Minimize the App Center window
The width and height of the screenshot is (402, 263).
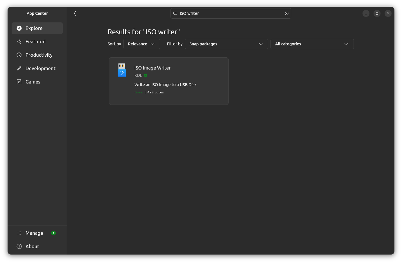click(x=366, y=13)
